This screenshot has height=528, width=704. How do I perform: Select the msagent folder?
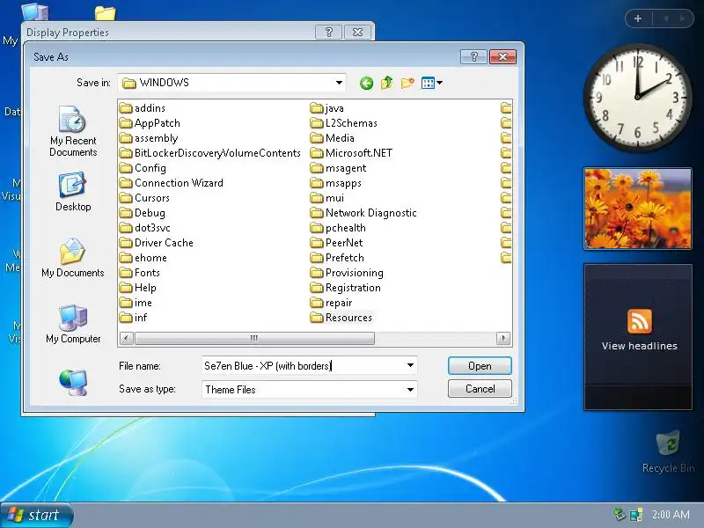coord(339,168)
